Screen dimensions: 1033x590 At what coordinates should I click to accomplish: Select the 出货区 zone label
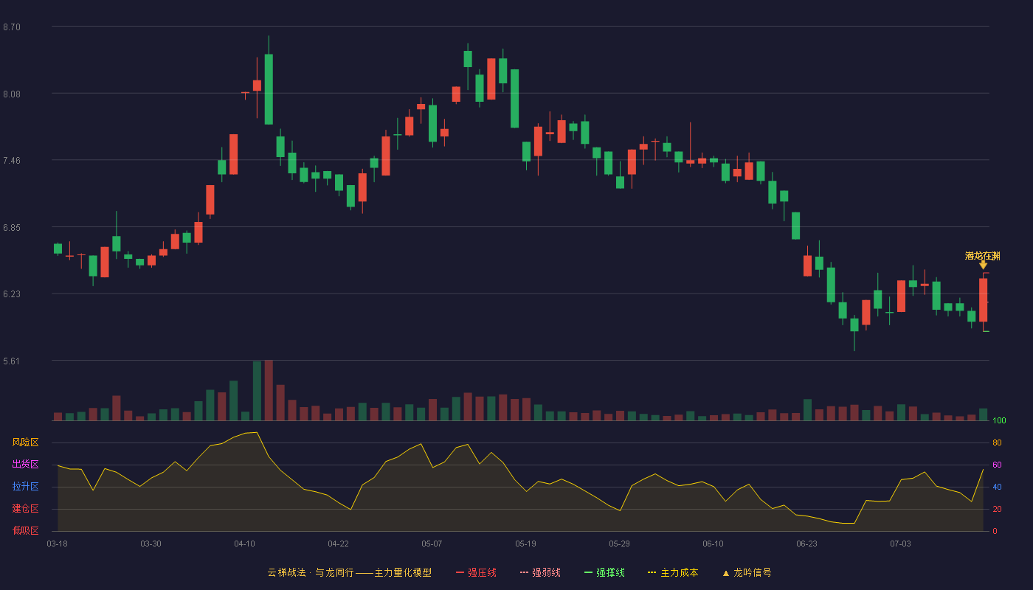[25, 465]
